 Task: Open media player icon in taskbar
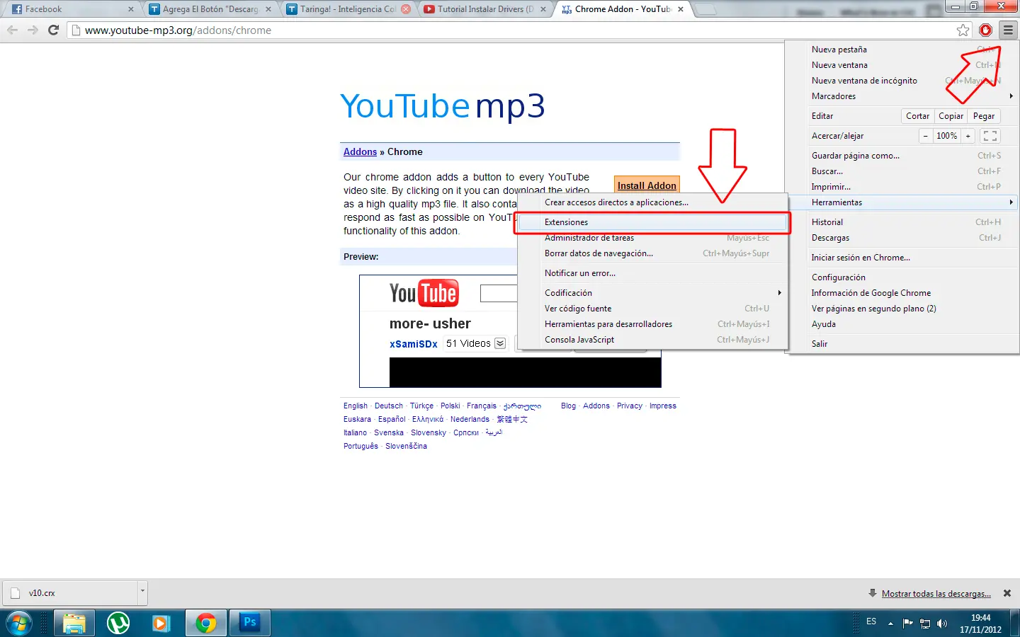[161, 624]
